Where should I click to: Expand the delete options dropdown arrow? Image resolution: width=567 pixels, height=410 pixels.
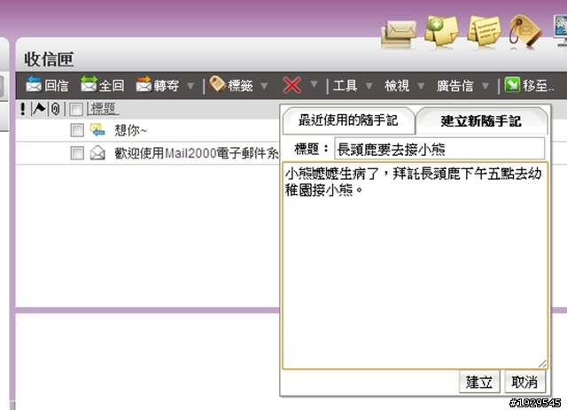pyautogui.click(x=314, y=85)
